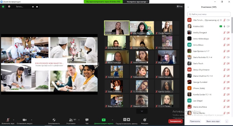Expand participants options arrow in toolbar
This screenshot has height=126, width=233.
pyautogui.click(x=79, y=120)
